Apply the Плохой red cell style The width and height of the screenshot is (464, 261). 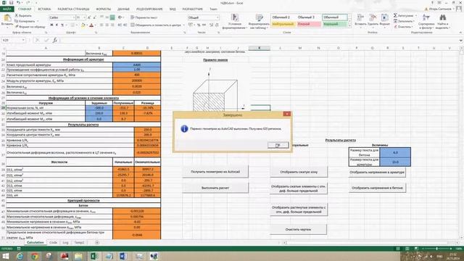309,24
